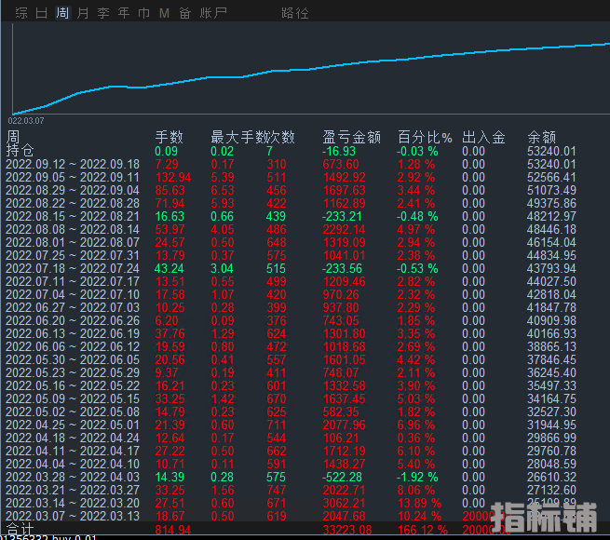Click the 盈亏金额 column header
Viewport: 610px width, 540px height.
pyautogui.click(x=351, y=137)
